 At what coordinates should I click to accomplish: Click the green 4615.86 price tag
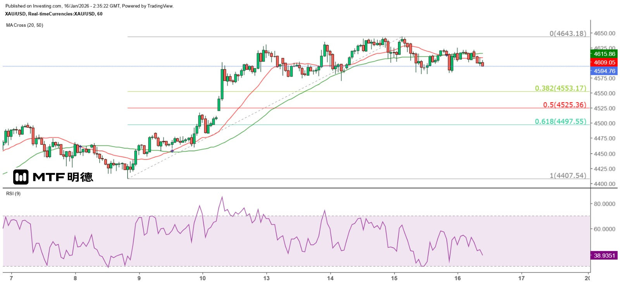click(x=604, y=54)
